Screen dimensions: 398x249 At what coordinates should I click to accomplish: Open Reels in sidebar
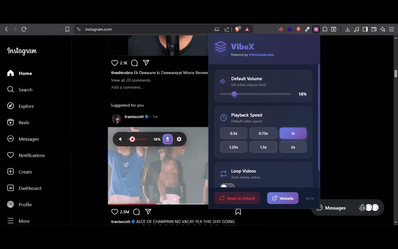18,123
